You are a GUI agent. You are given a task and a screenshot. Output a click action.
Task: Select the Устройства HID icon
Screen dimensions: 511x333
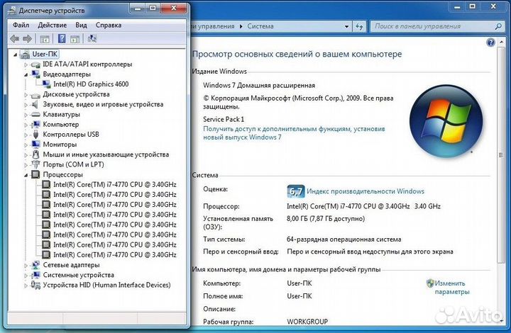click(x=35, y=286)
